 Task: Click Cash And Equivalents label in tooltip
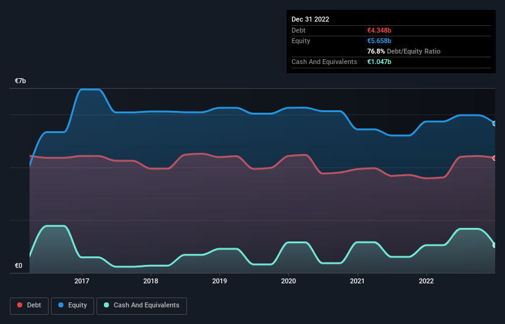tap(324, 62)
